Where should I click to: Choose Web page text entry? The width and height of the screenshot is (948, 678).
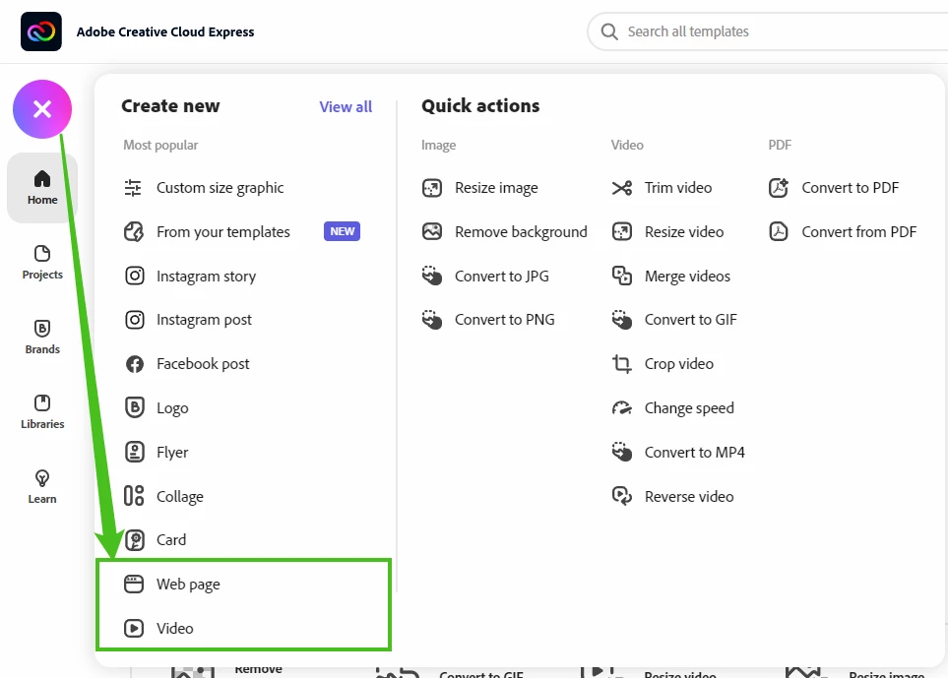coord(188,585)
